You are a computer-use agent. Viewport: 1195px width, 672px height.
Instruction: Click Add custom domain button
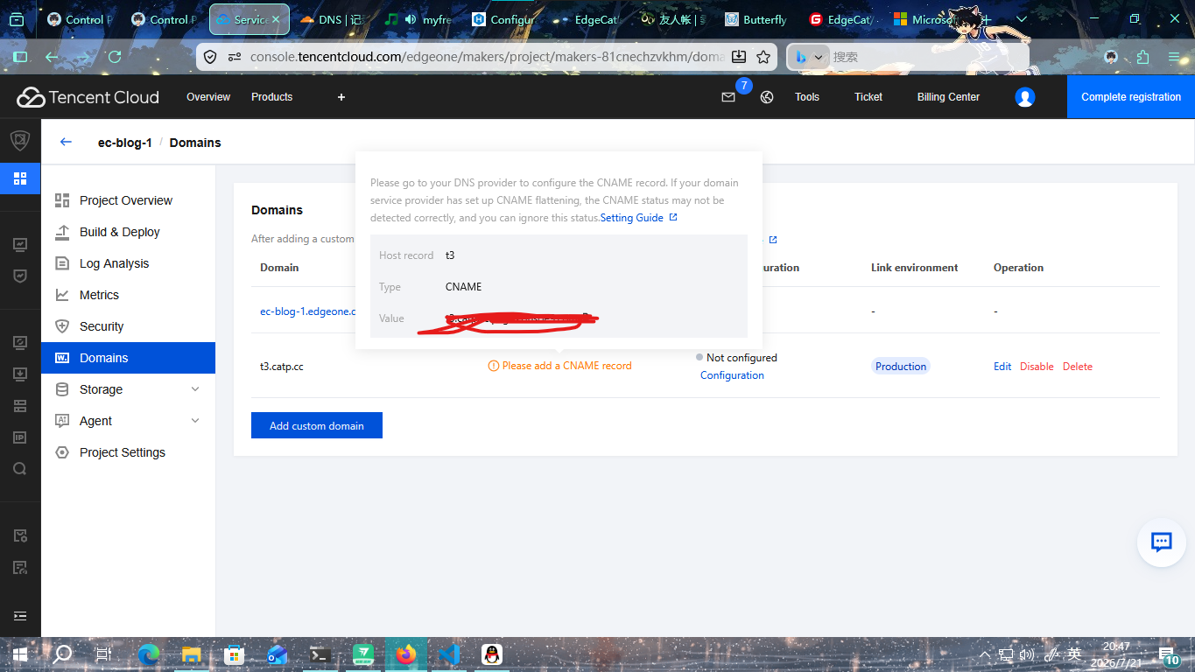[317, 425]
